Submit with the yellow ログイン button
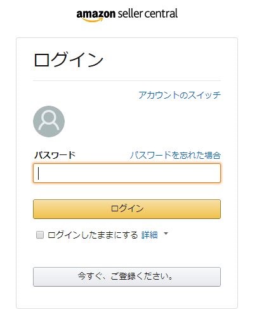257x324 pixels. click(127, 209)
